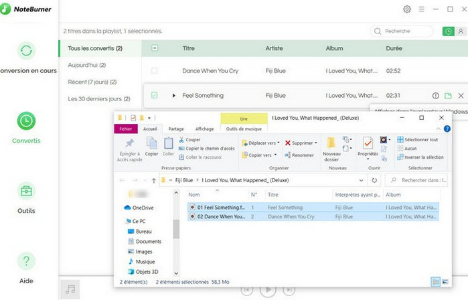This screenshot has width=468, height=300.
Task: Open Supprimer dropdown arrow
Action: tap(316, 143)
